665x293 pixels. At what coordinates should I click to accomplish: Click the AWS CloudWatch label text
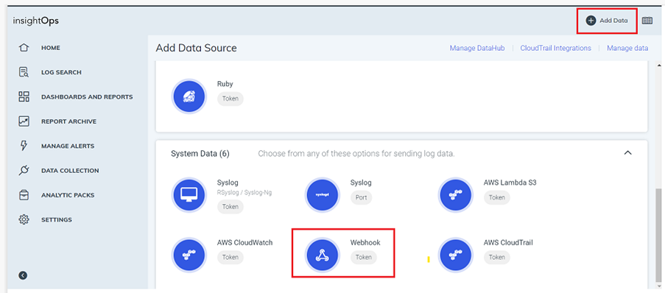point(244,243)
